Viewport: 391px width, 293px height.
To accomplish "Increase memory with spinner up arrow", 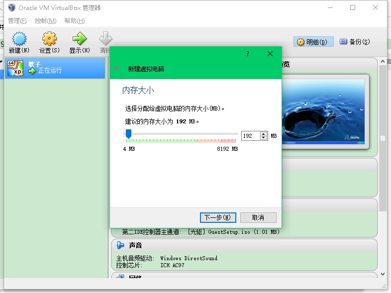I will (264, 134).
